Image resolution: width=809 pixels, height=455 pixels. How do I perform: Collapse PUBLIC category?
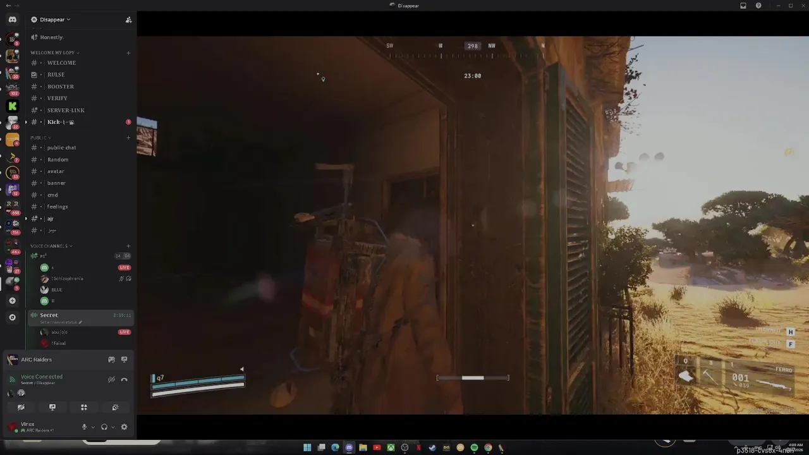point(40,138)
